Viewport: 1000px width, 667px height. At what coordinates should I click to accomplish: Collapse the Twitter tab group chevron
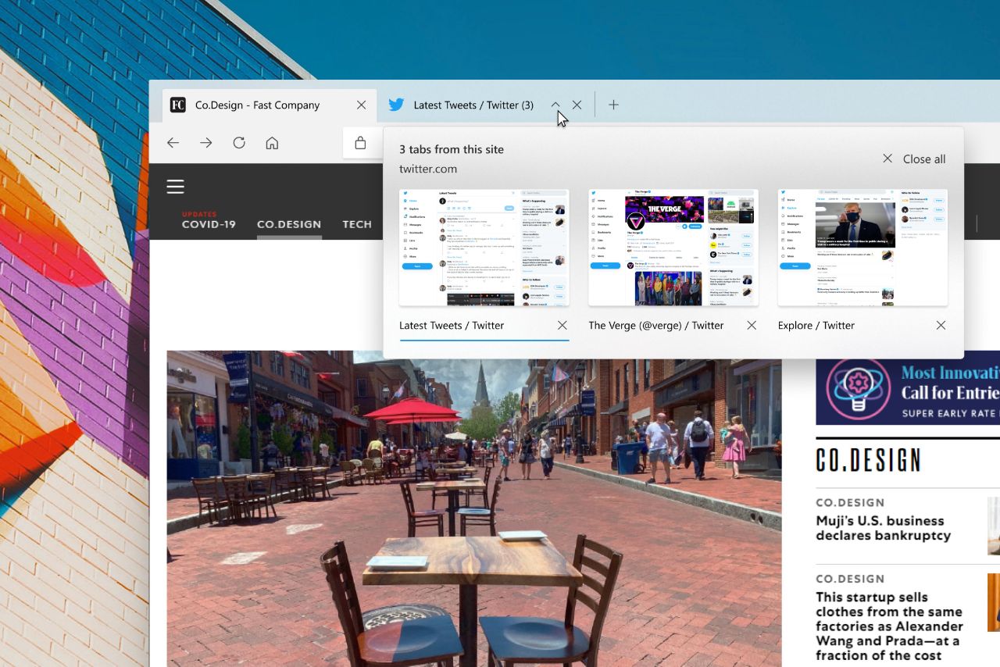tap(555, 105)
